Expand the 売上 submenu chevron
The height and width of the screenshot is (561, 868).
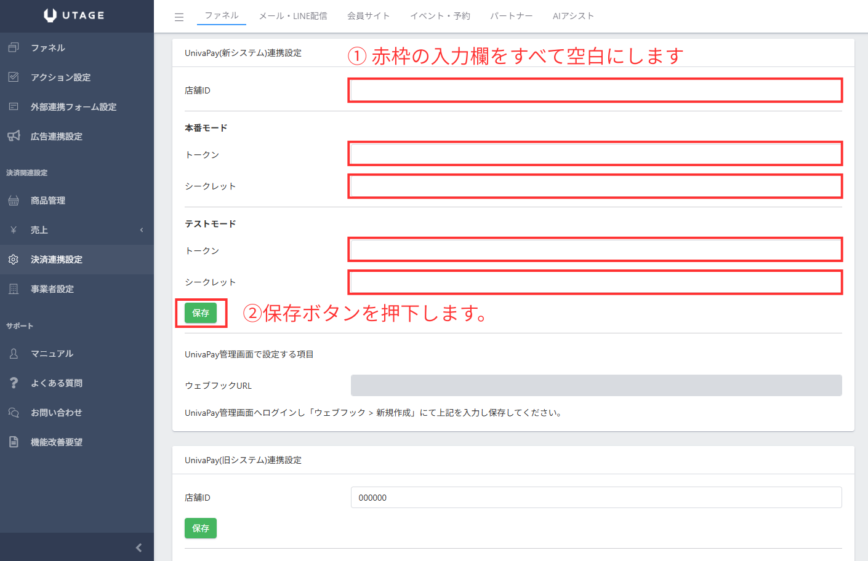pos(142,230)
